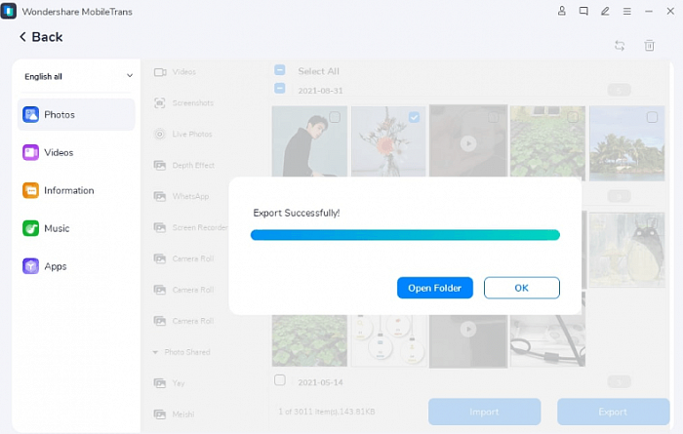Image resolution: width=683 pixels, height=434 pixels.
Task: Open Videos category in sidebar
Action: pos(76,152)
